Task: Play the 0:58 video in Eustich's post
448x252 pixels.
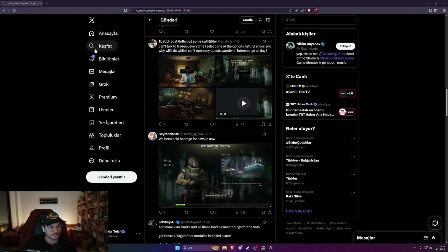Action: click(x=244, y=103)
